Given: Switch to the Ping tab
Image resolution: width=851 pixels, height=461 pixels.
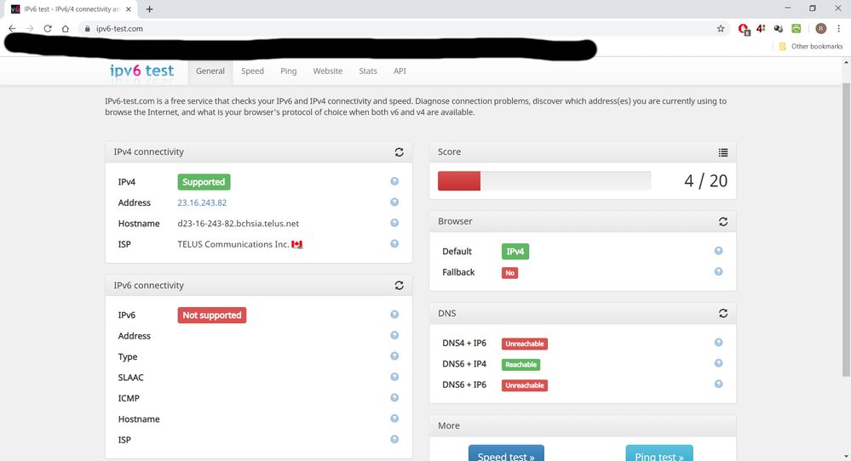Looking at the screenshot, I should (x=289, y=71).
